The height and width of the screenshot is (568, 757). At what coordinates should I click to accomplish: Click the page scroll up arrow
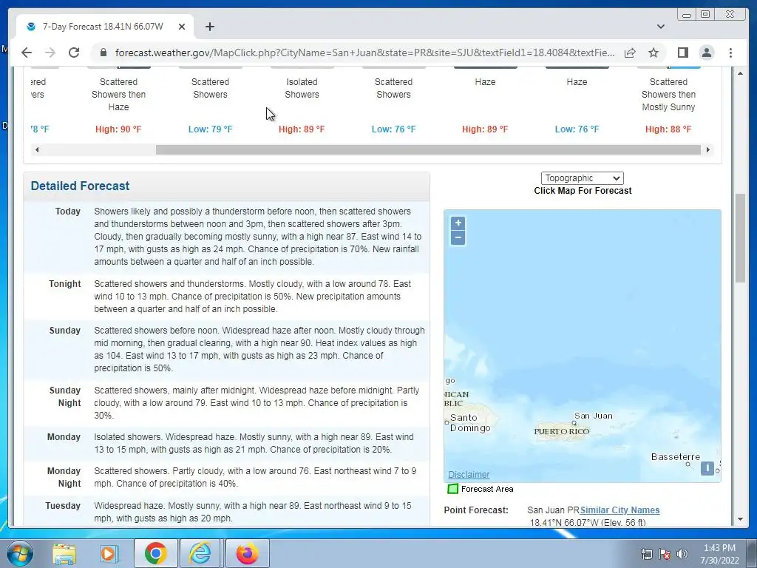coord(740,73)
